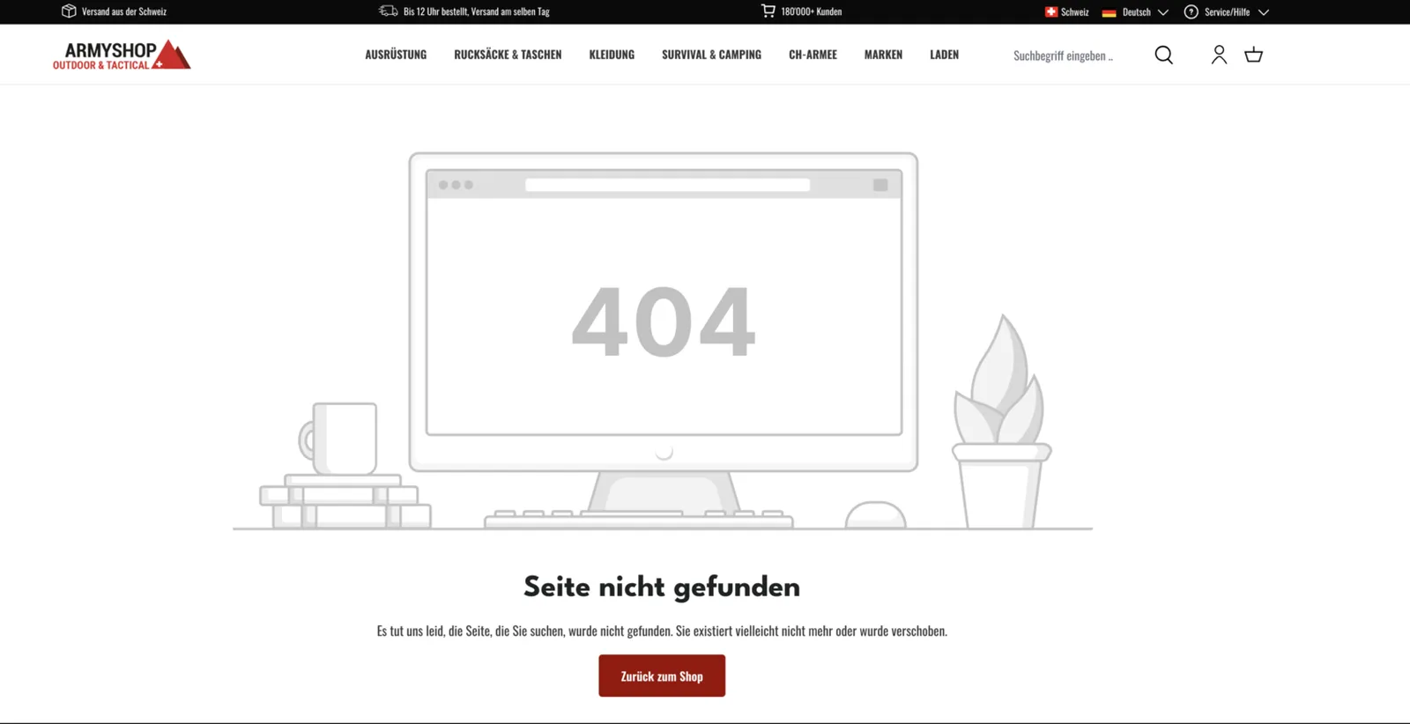Click the Versand aus der Schweiz text
1410x724 pixels.
[124, 11]
